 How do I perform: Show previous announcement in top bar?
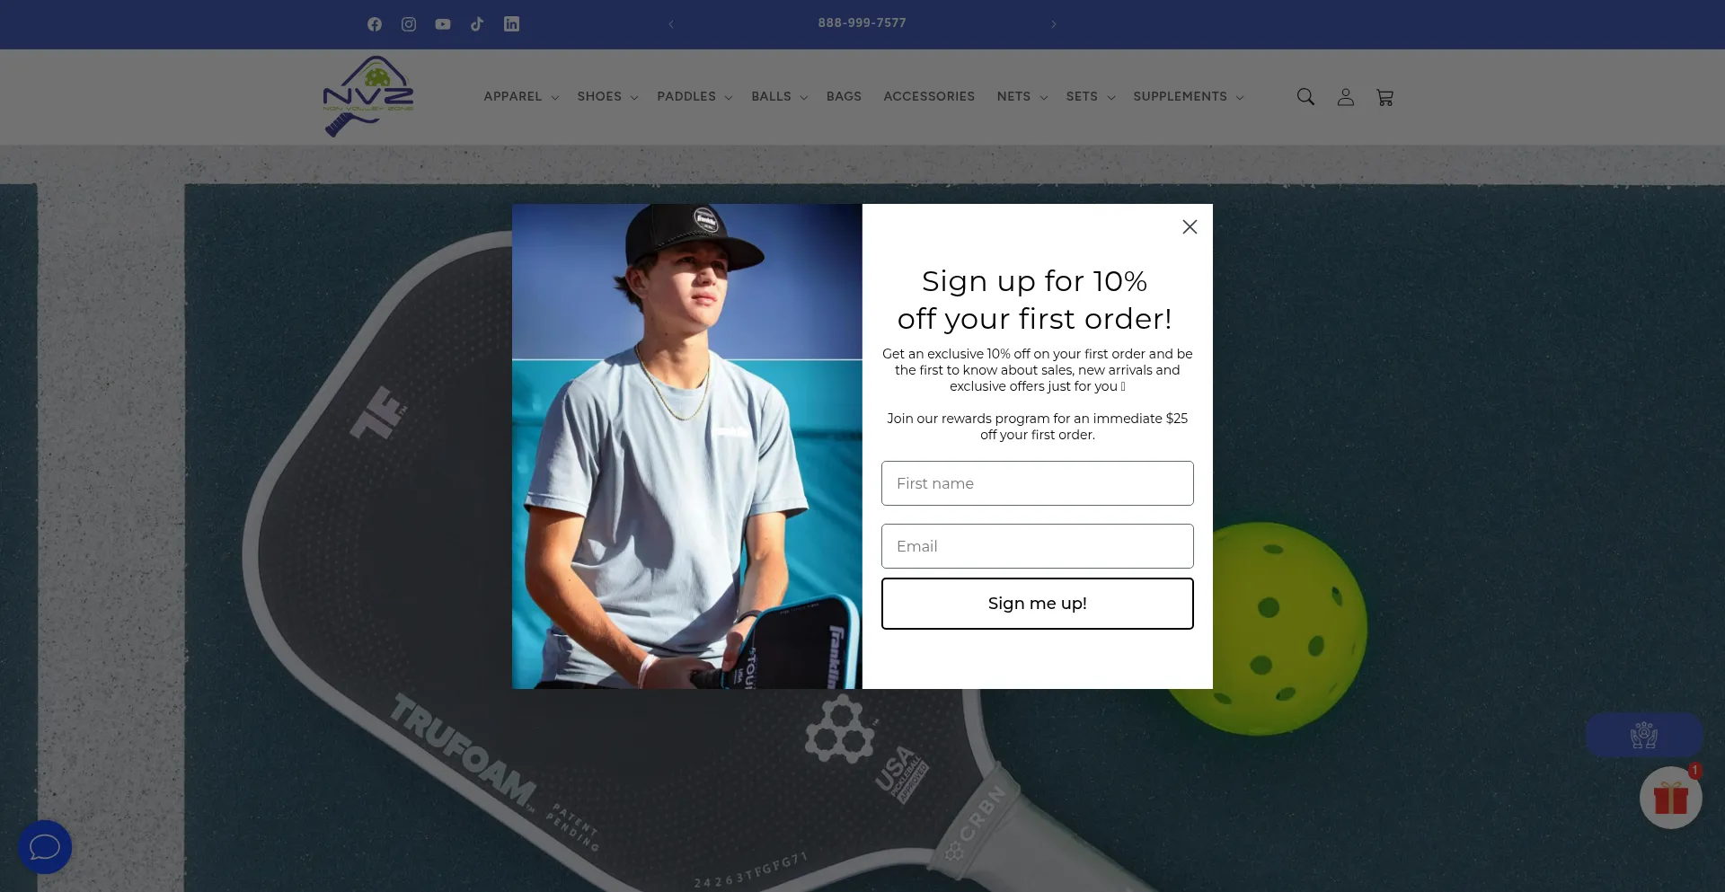671,24
